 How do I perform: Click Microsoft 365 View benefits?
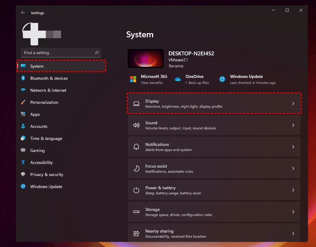click(x=152, y=83)
